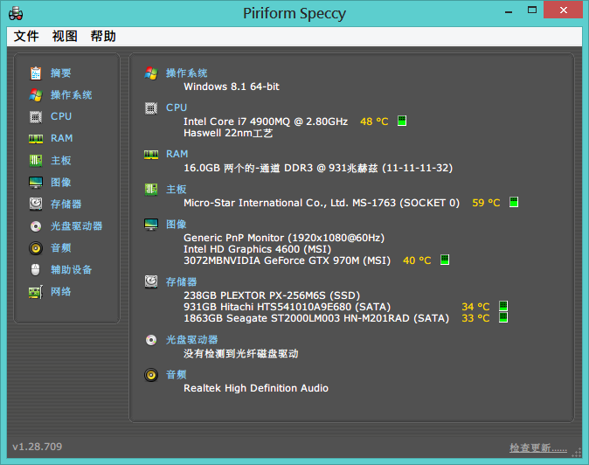Click the Hitachi 34 °C temperature indicator icon
The image size is (589, 465).
(x=503, y=306)
